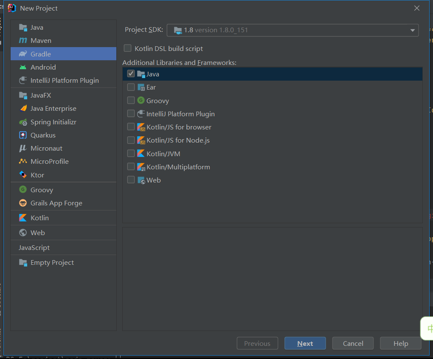Click the Kotlin/JVM icon
This screenshot has width=433, height=359.
point(141,153)
